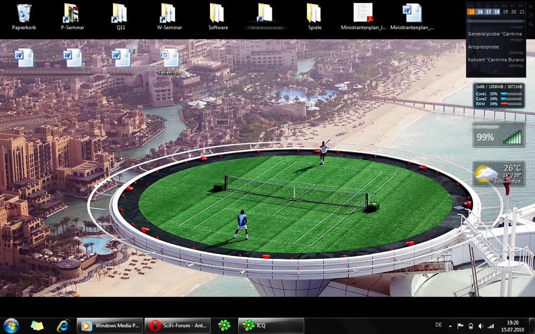535x334 pixels.
Task: Launch Internet Explorer from the taskbar
Action: click(x=63, y=326)
